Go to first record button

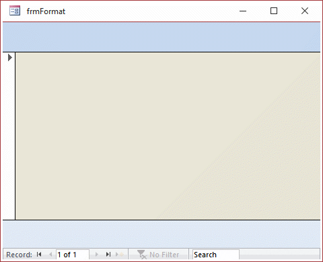tap(39, 255)
